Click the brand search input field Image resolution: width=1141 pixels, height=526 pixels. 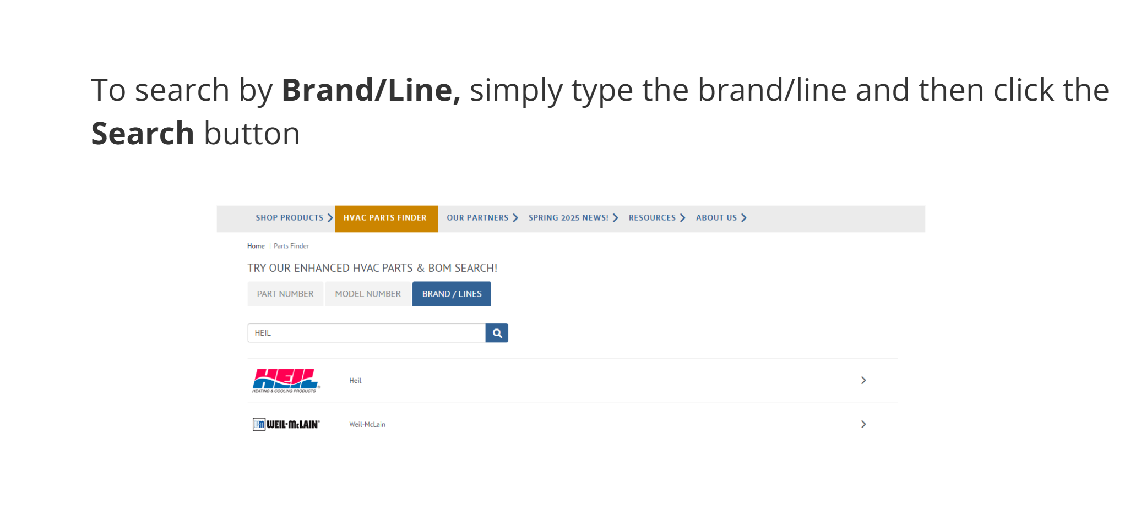click(x=366, y=333)
